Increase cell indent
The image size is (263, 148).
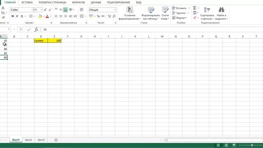coord(75,16)
